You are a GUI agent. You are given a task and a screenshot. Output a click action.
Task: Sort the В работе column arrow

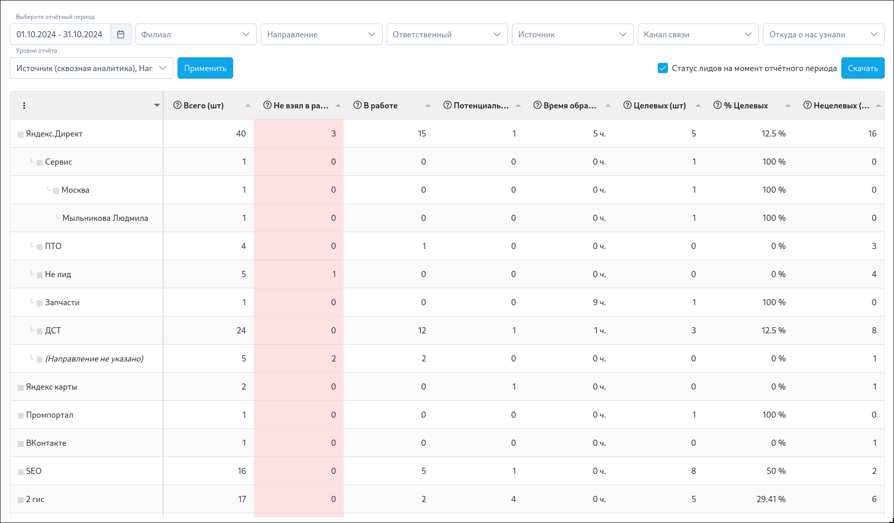tap(428, 105)
